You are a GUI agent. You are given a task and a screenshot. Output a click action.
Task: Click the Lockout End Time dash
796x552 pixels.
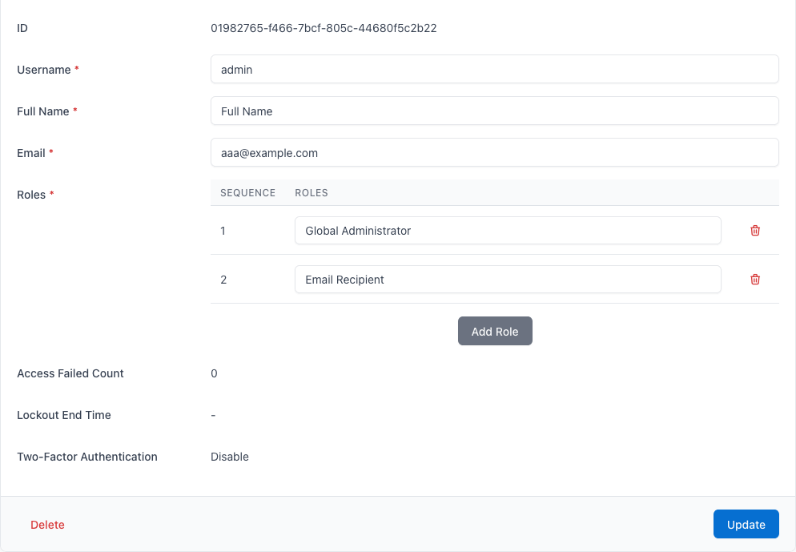(x=213, y=414)
